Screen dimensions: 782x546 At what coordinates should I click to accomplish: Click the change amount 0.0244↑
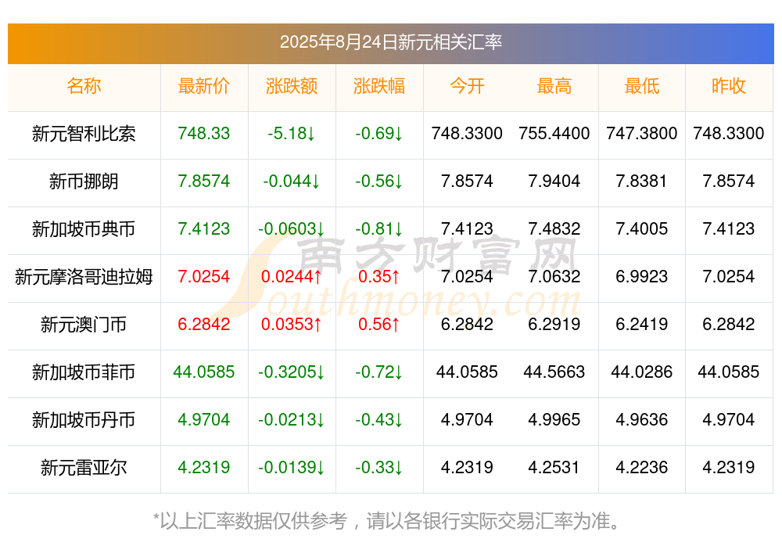292,276
